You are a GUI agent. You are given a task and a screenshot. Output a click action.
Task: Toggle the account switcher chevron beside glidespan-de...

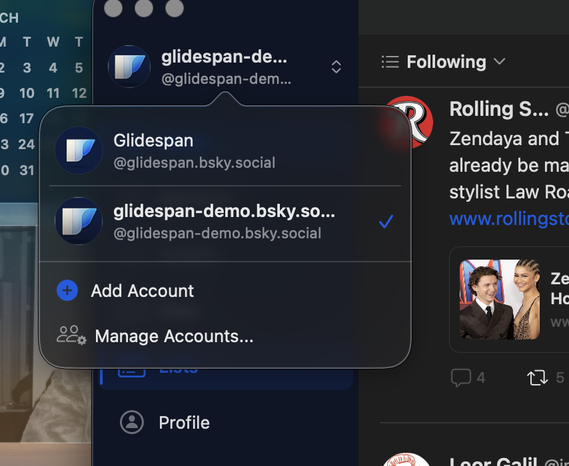pos(336,67)
